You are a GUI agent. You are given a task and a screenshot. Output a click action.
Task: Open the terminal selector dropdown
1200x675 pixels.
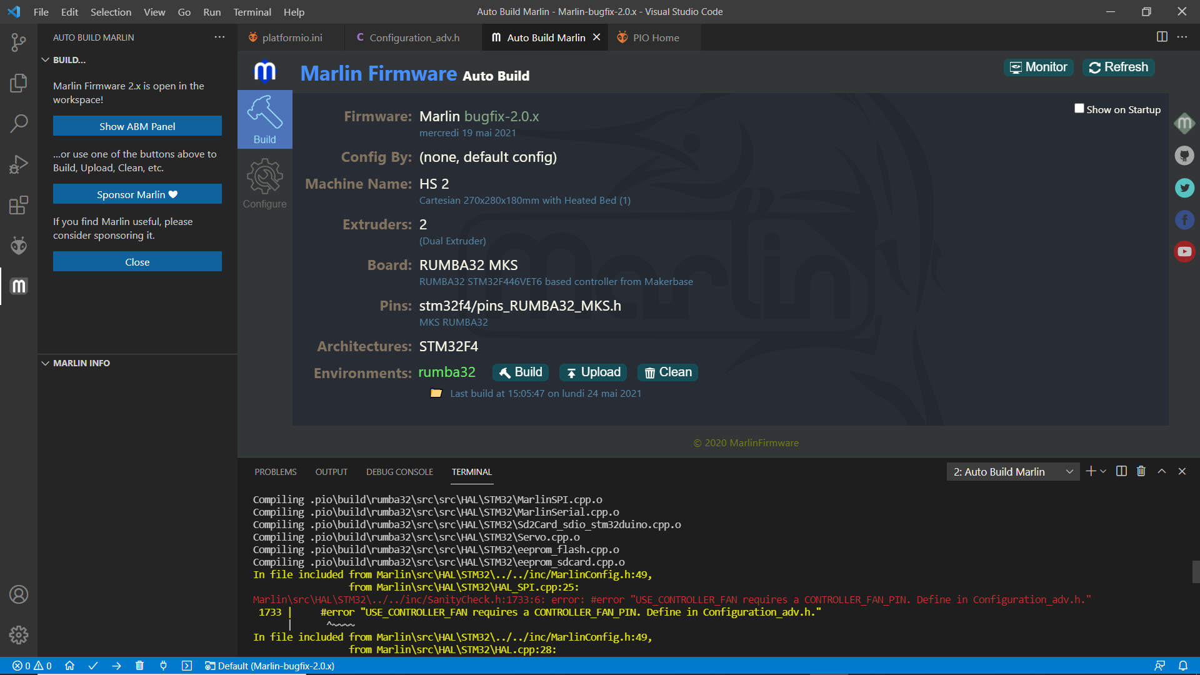click(1012, 472)
